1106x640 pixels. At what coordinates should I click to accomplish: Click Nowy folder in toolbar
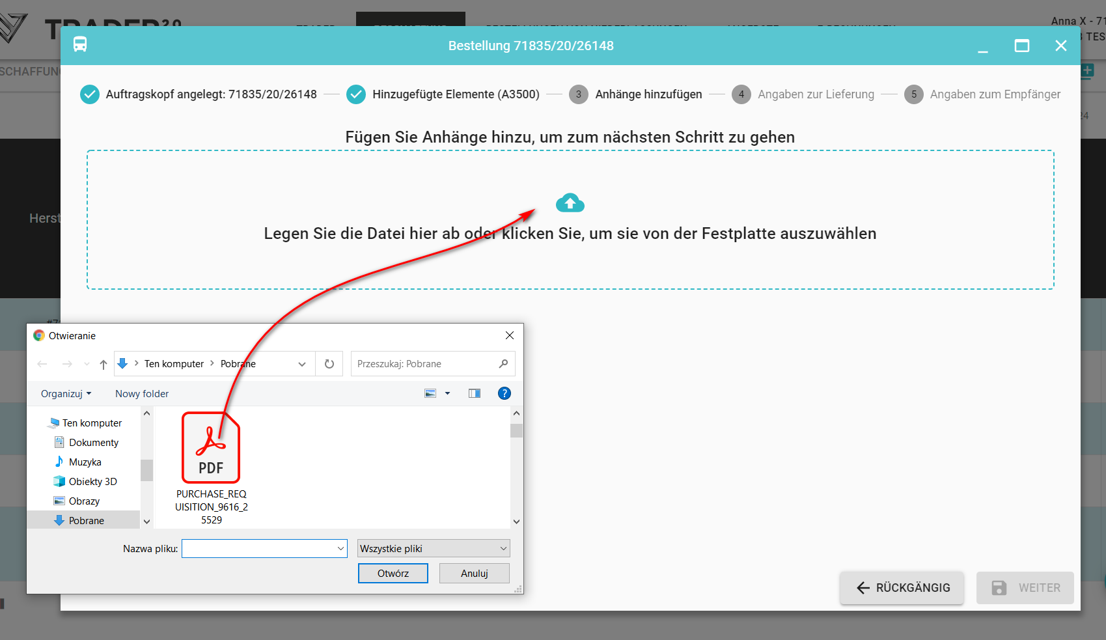(142, 394)
